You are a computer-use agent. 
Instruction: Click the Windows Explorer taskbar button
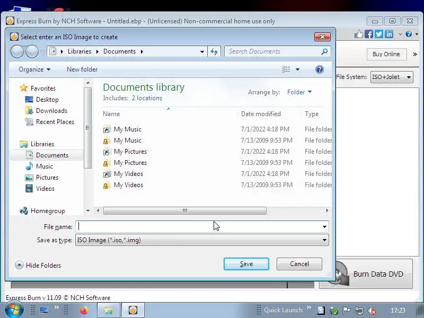pyautogui.click(x=109, y=310)
